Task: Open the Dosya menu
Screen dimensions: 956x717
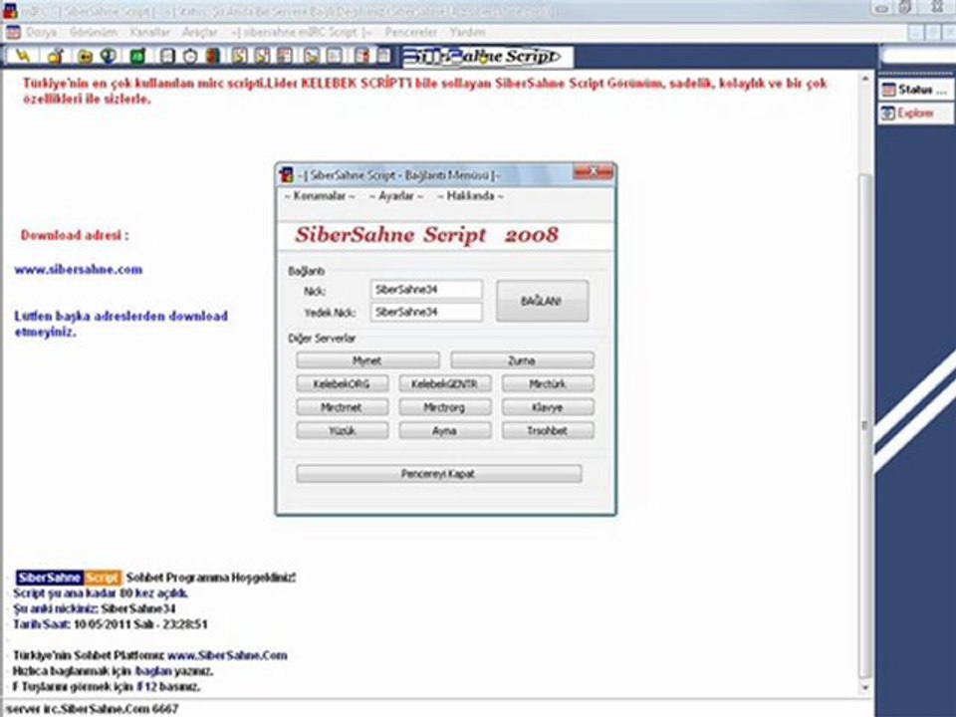Action: tap(42, 32)
